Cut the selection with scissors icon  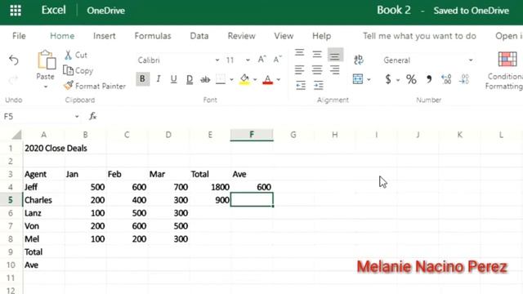(69, 55)
